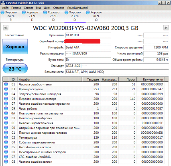The width and height of the screenshot is (171, 166).
Task: Click status icon for attribute C7
Action: (x=6, y=157)
